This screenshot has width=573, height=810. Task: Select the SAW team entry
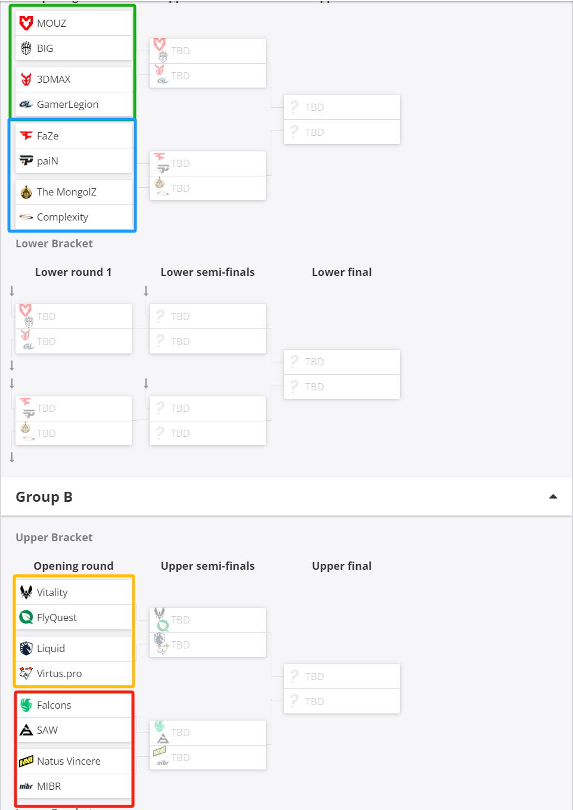click(x=73, y=730)
